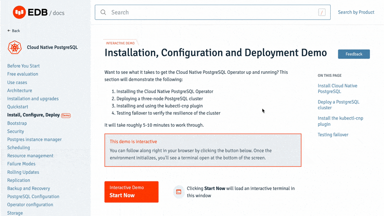
Task: Select Quickstart from the sidebar
Action: pyautogui.click(x=17, y=107)
